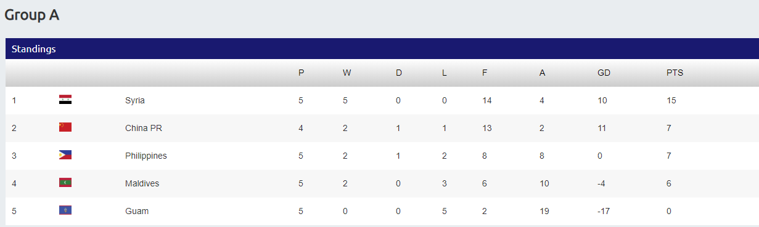The width and height of the screenshot is (759, 227).
Task: Open the Guam team link
Action: click(x=137, y=211)
